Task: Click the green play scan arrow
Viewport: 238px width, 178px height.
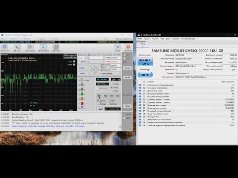Action: pos(99,96)
